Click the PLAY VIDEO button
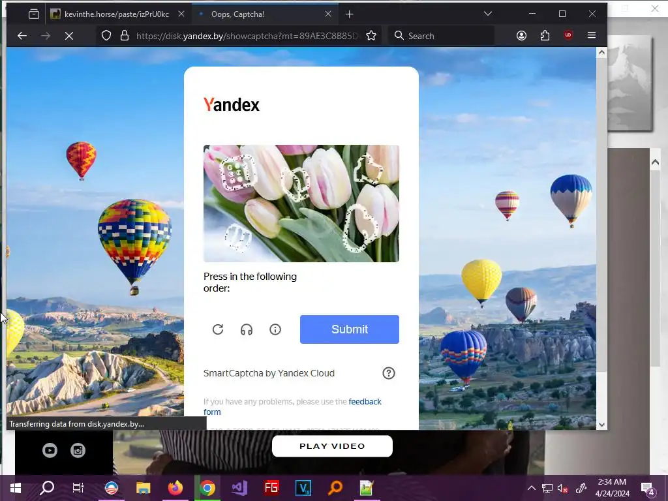This screenshot has height=501, width=668. pyautogui.click(x=332, y=446)
